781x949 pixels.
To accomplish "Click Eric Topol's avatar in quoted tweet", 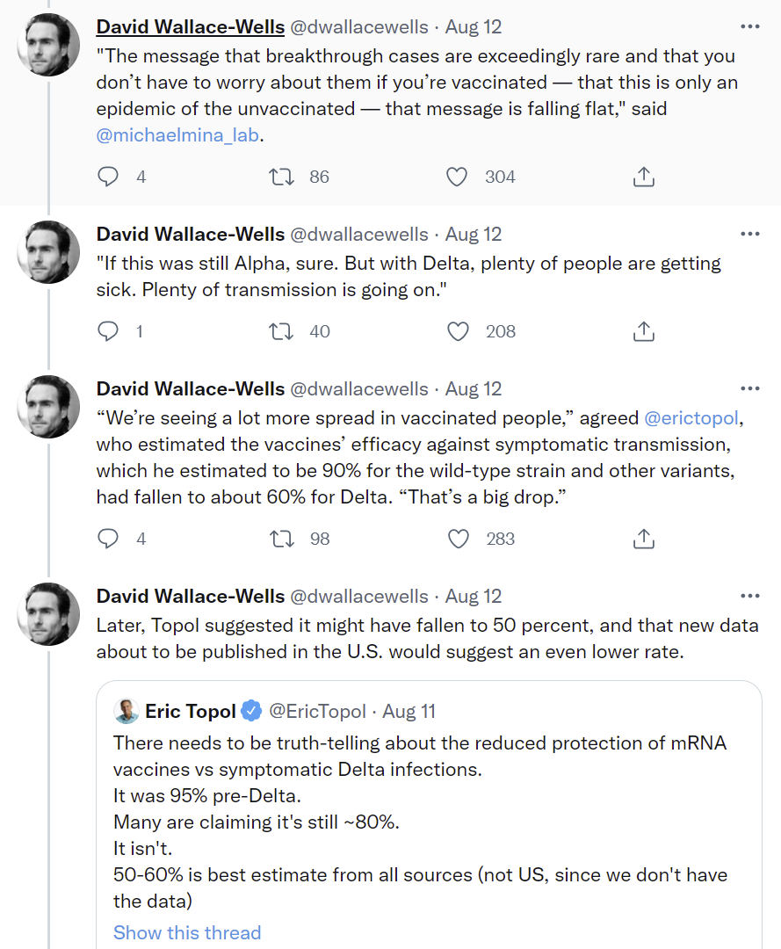I will (127, 710).
